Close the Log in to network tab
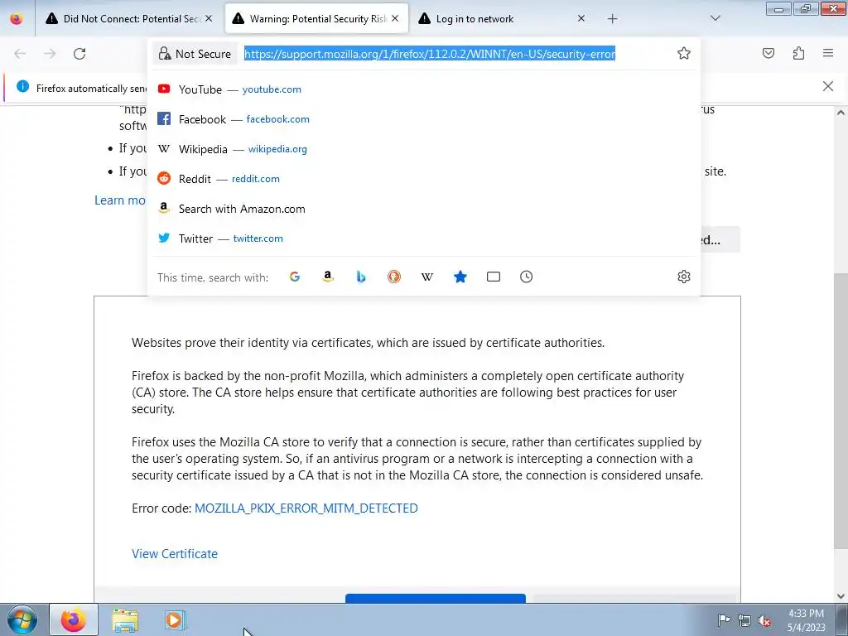 click(x=581, y=19)
